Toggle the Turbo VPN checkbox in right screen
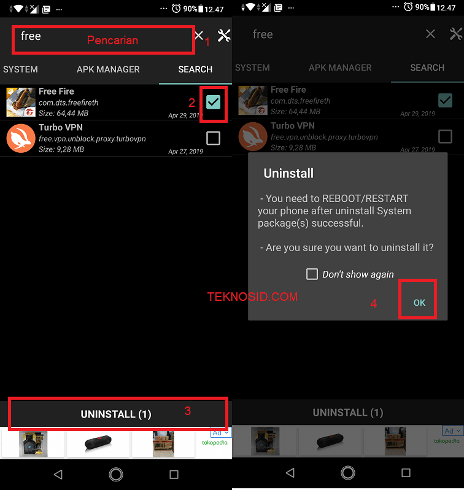 (445, 136)
